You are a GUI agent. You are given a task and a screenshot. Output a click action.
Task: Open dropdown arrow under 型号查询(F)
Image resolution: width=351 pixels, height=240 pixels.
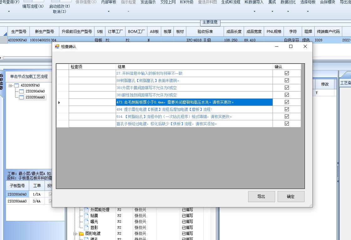point(9,11)
